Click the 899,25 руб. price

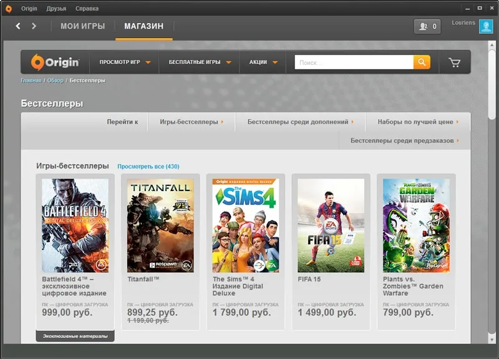coord(152,313)
